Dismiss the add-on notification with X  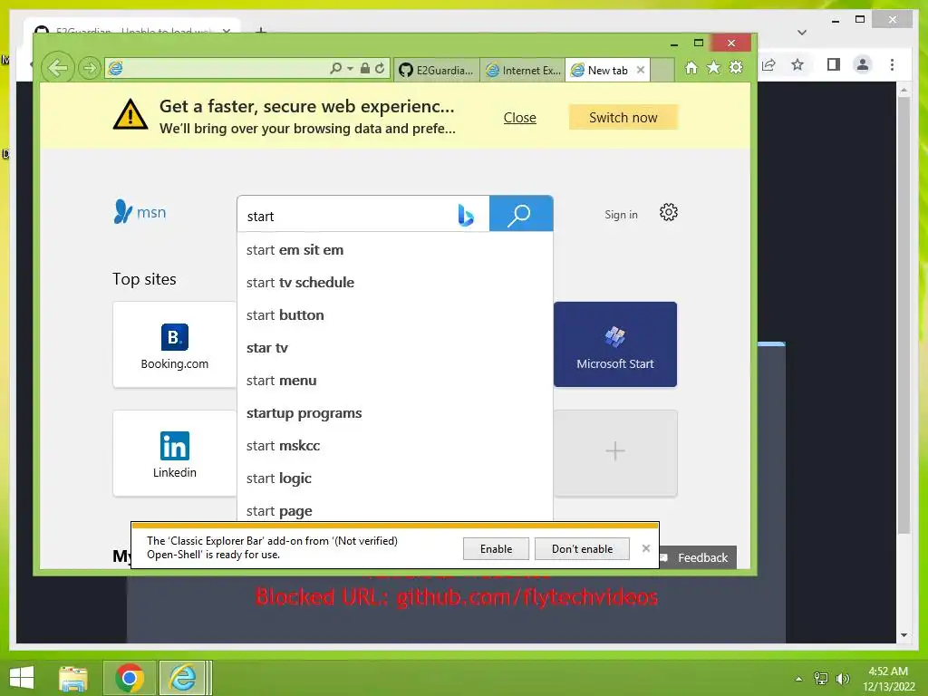pyautogui.click(x=645, y=548)
